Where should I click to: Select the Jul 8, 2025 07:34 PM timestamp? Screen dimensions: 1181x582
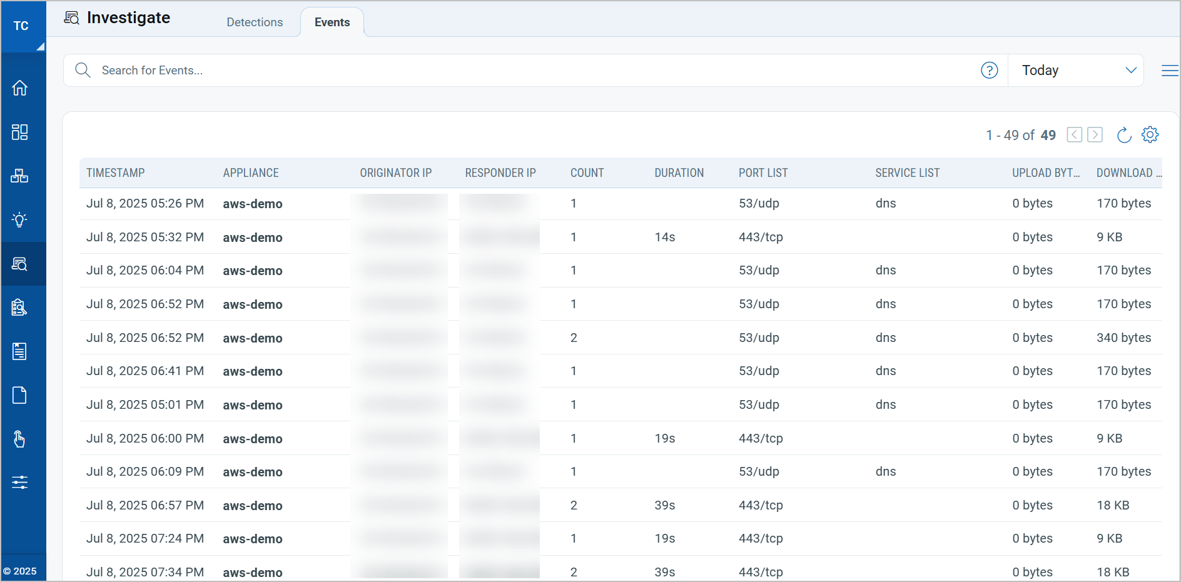click(145, 572)
